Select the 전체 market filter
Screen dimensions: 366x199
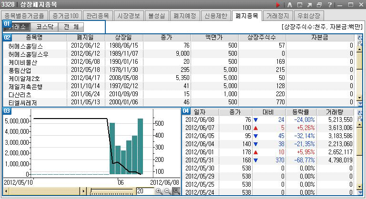coord(71,27)
